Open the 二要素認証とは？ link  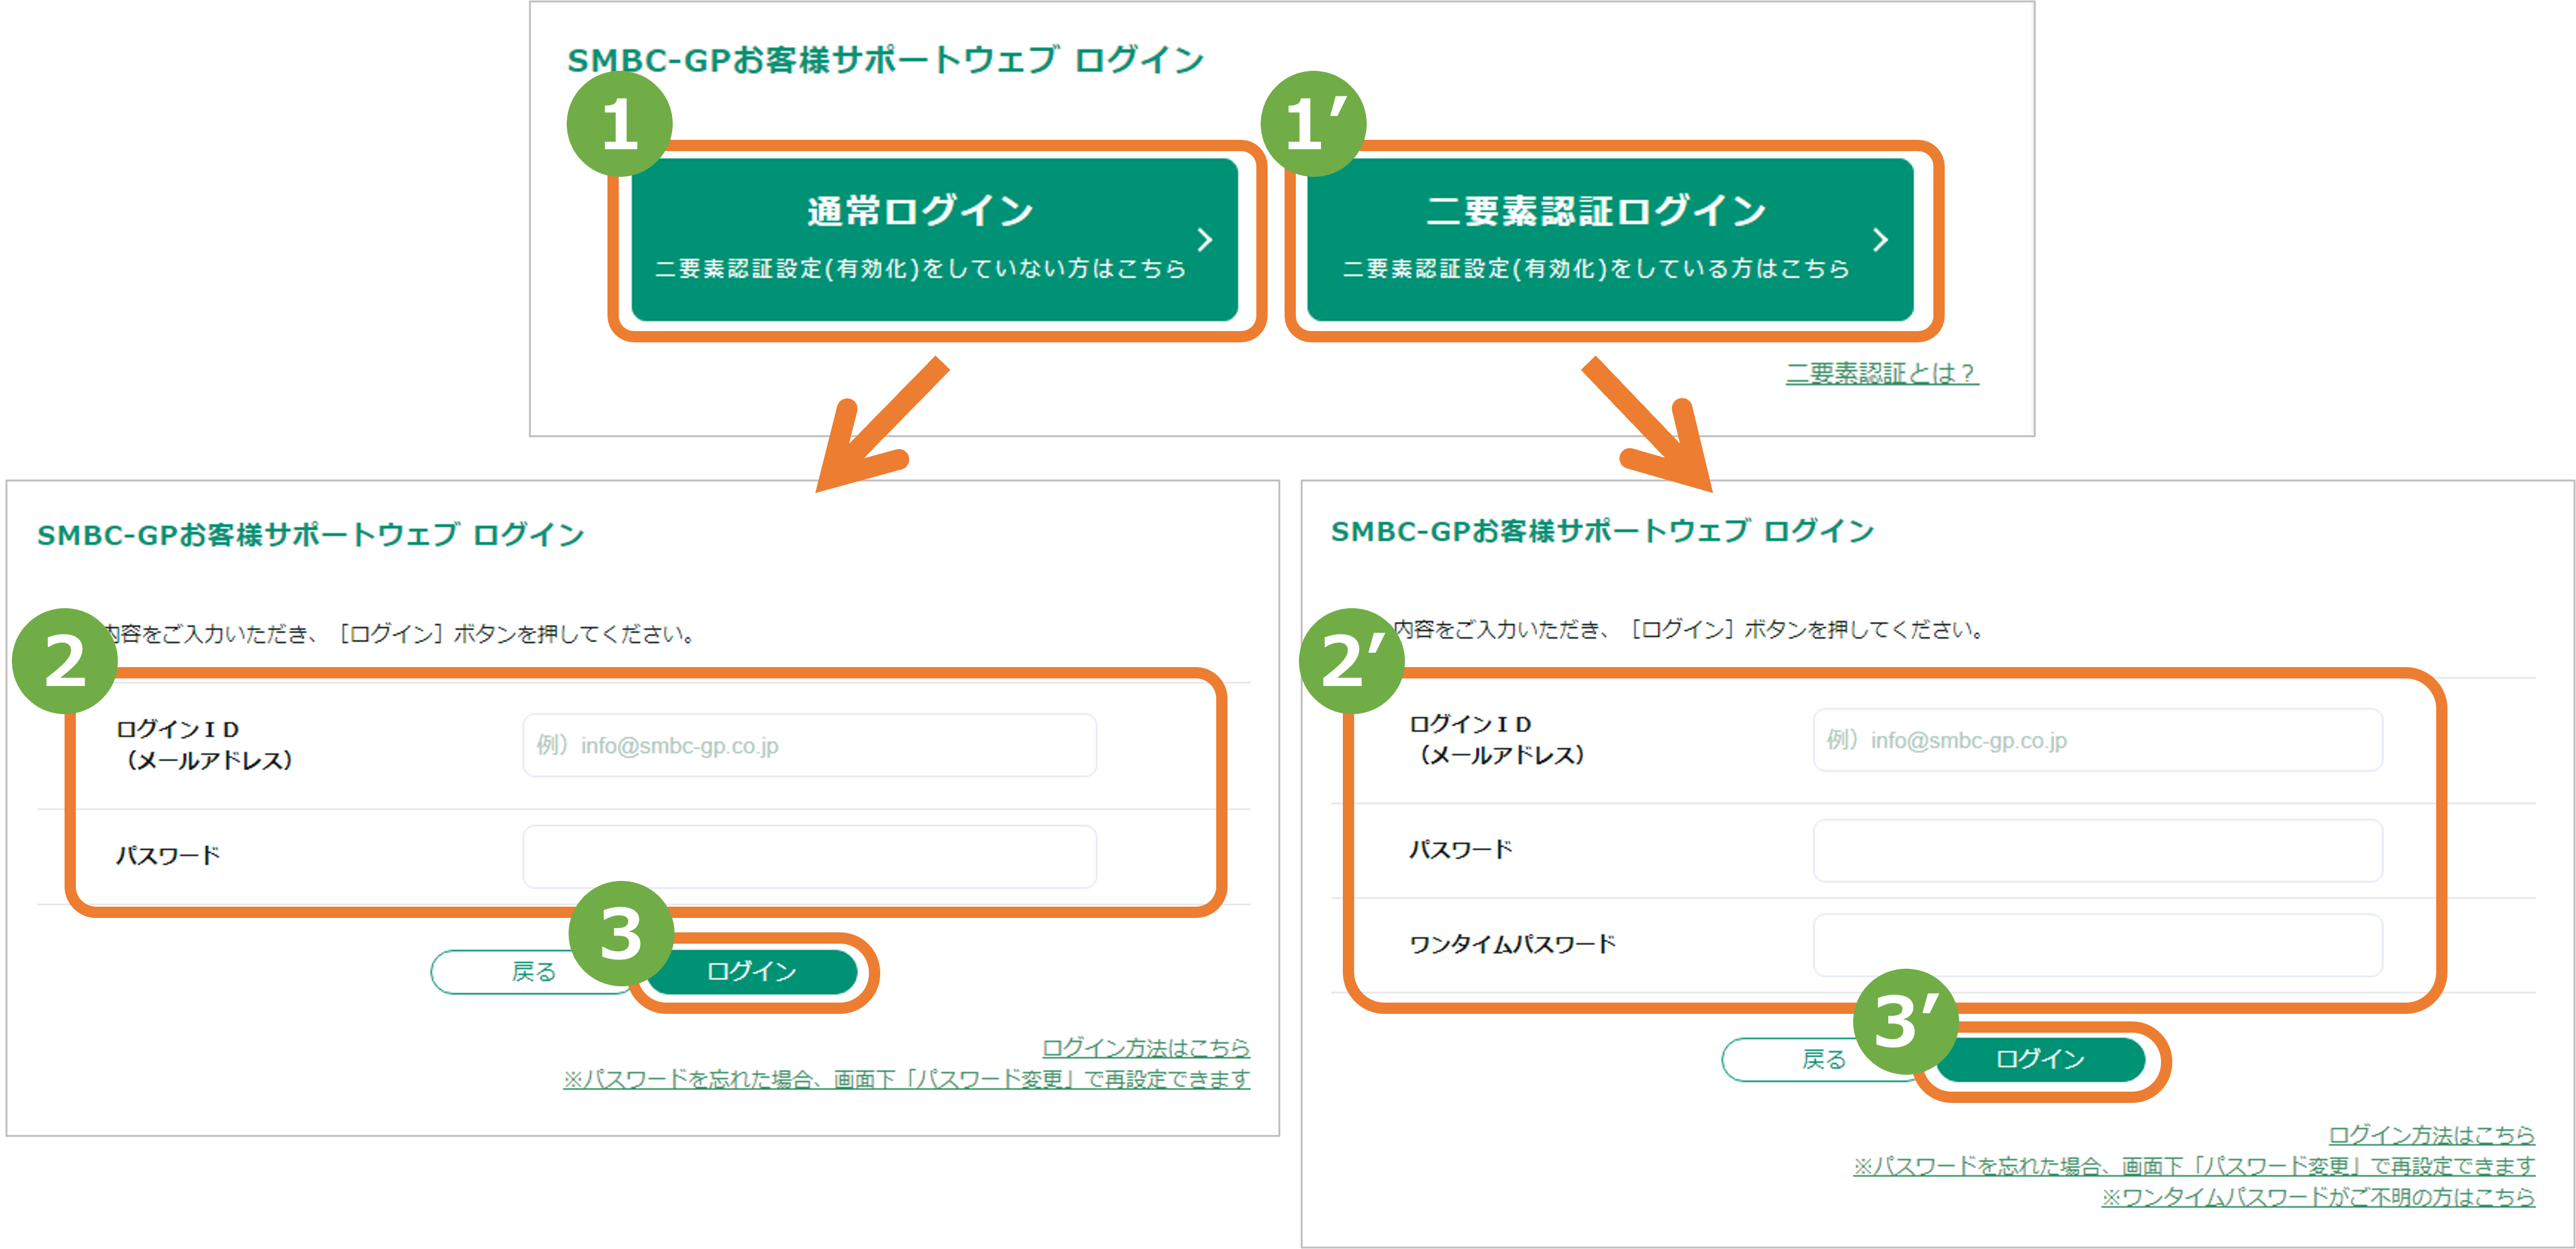1882,373
